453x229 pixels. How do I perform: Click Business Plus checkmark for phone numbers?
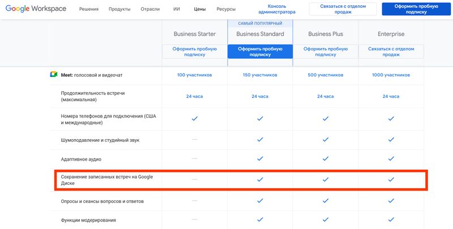[326, 119]
